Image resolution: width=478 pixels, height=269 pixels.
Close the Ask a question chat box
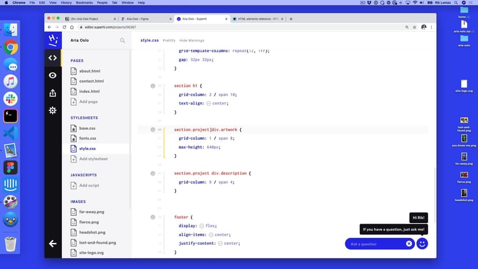point(409,244)
